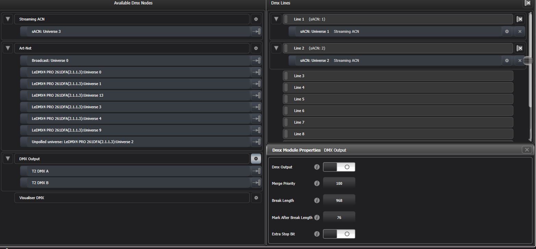
Task: Edit the Merge Priority value 100
Action: (x=339, y=183)
